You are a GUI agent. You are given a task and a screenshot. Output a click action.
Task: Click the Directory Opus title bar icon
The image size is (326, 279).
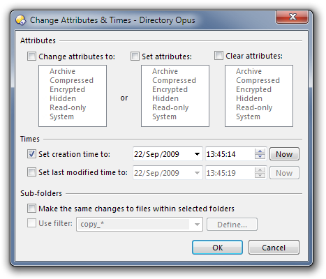(21, 20)
